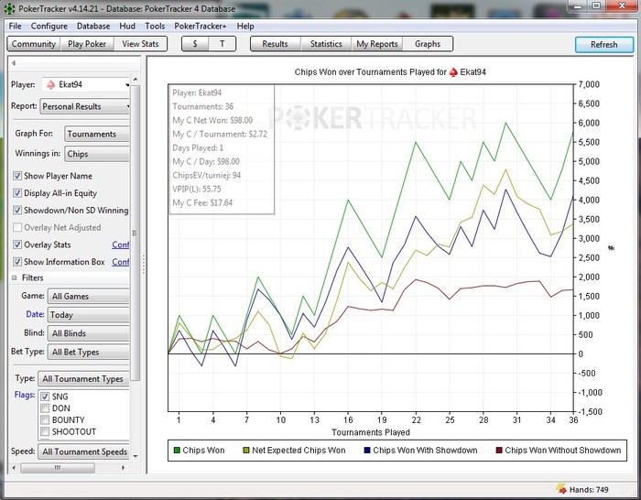Viewport: 641px width, 500px height.
Task: Click the Overlay Net Adjusted checkbox
Action: 17,227
